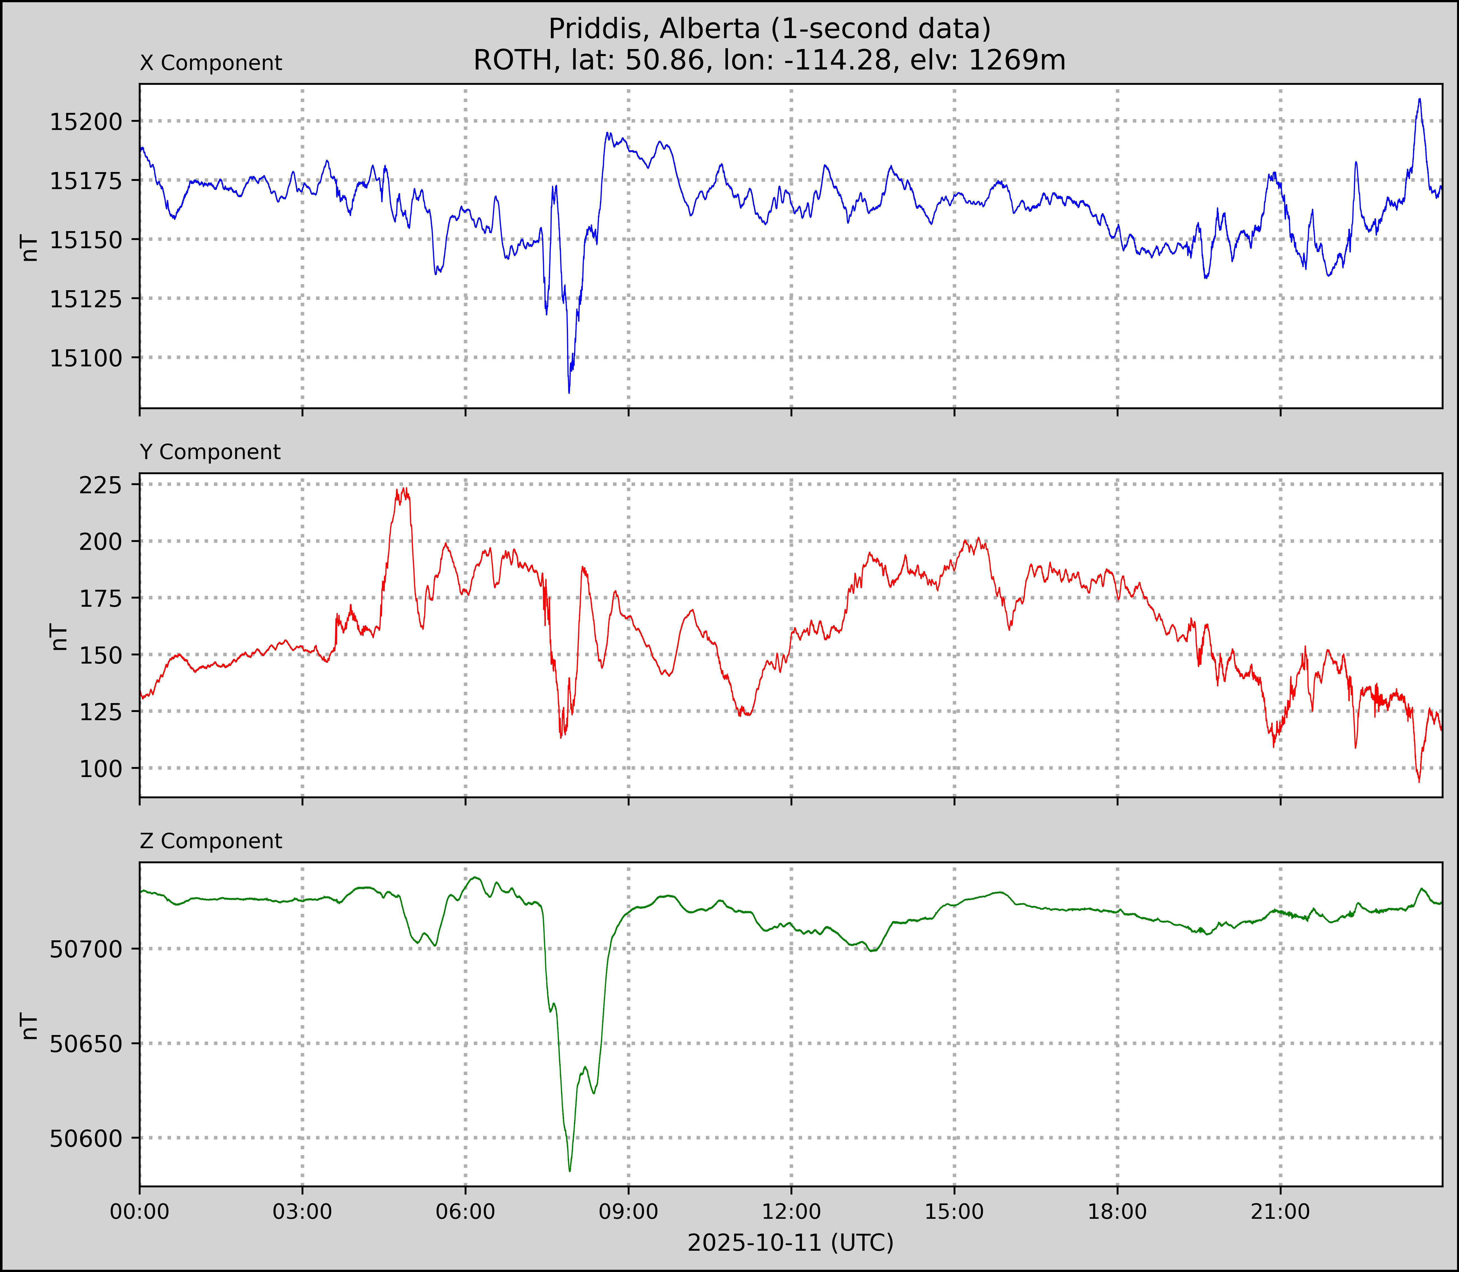Click the main title 'Priddis, Alberta (1-second data)'
This screenshot has width=1459, height=1272.
click(769, 29)
